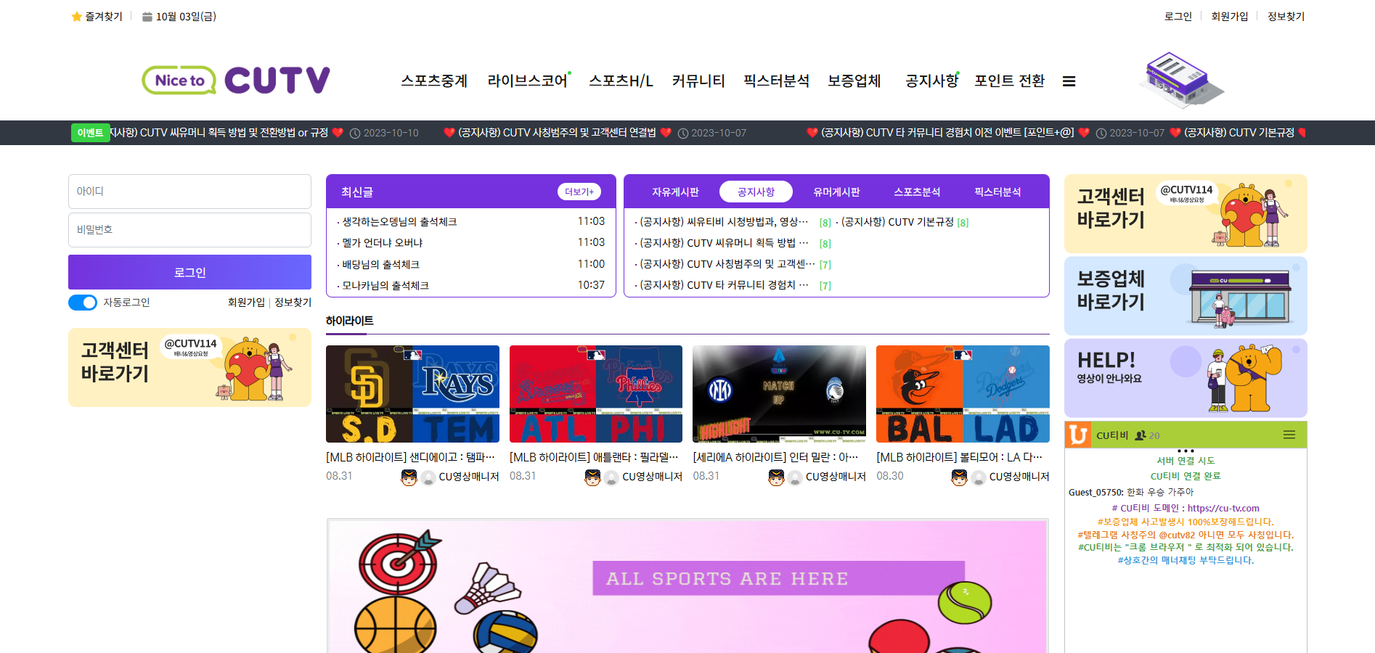
Task: Click the Nice to CUTV logo
Action: [x=236, y=80]
